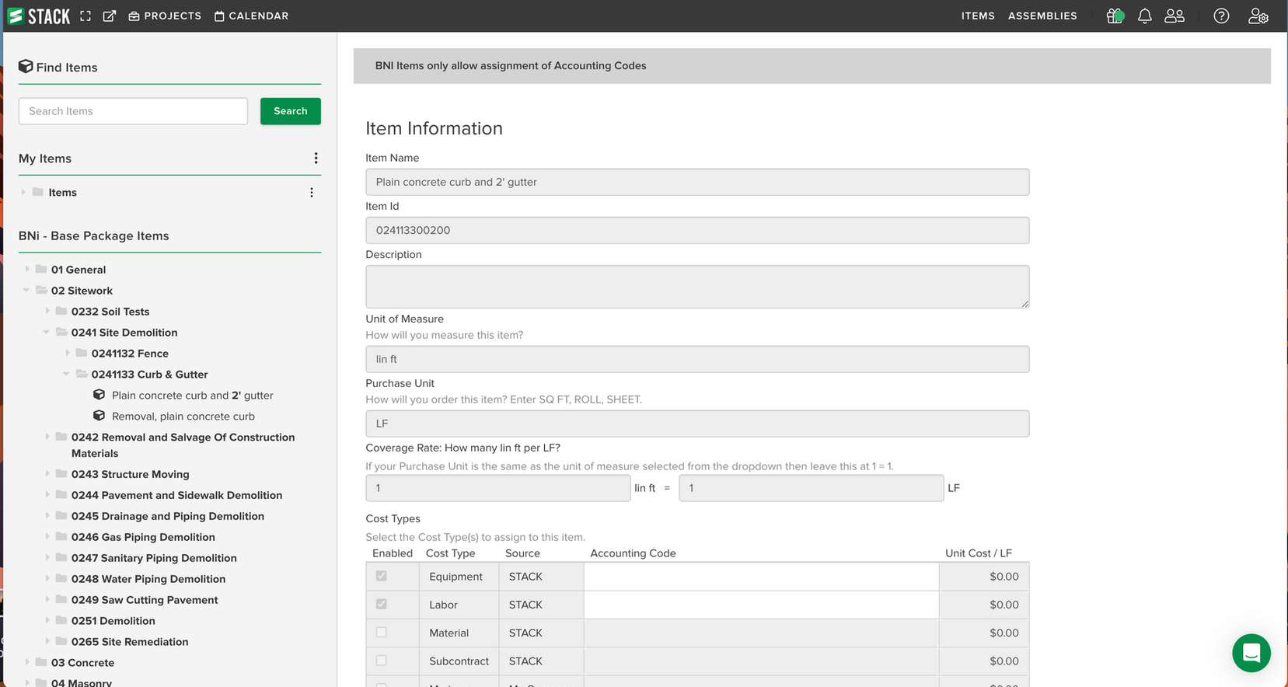1288x687 pixels.
Task: Click the LF coverage rate field
Action: [x=812, y=488]
